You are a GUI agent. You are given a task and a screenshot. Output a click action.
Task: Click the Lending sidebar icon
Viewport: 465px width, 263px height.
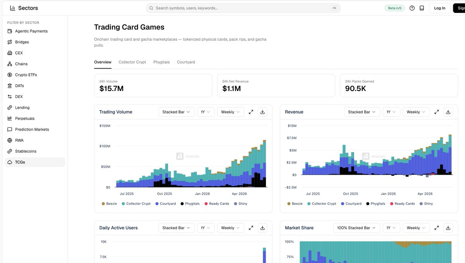[x=10, y=107]
